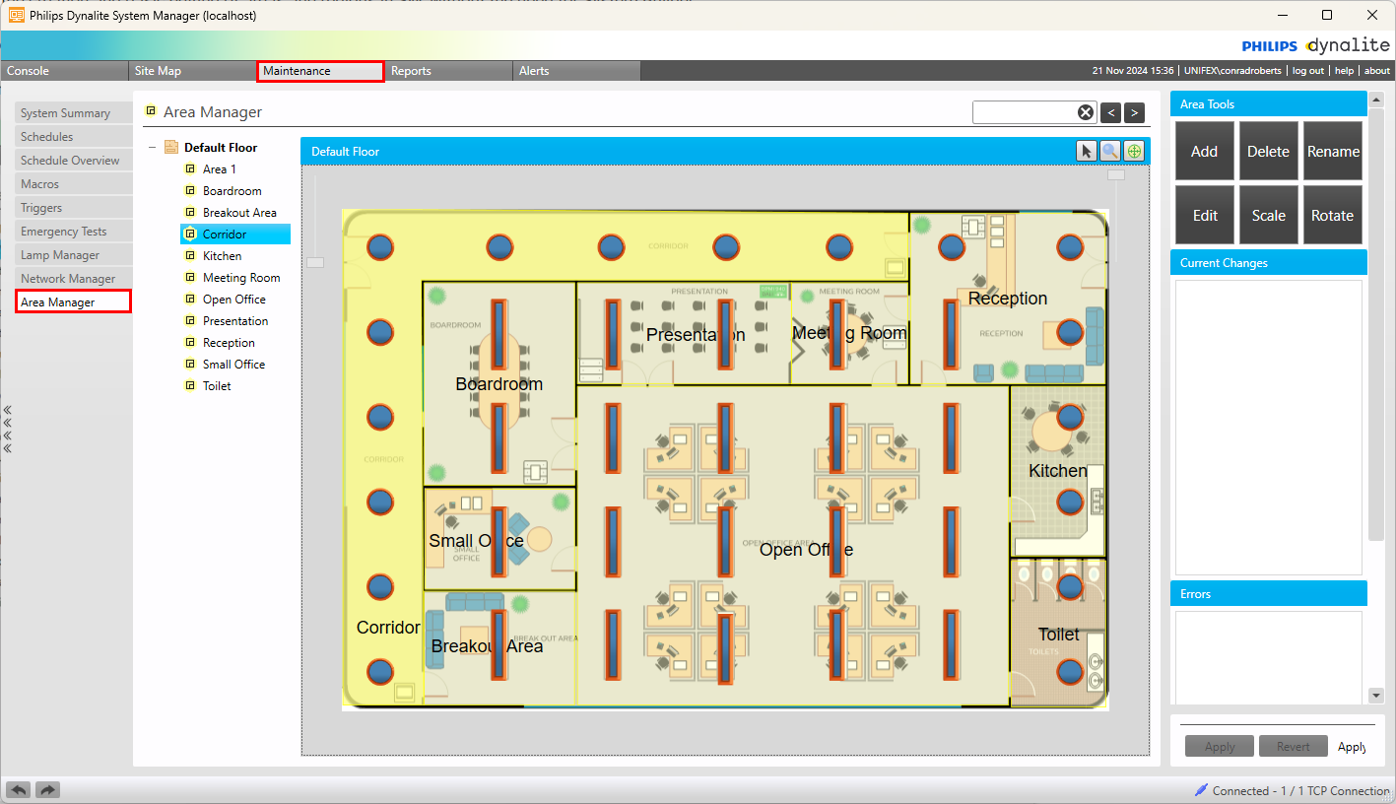This screenshot has width=1396, height=804.
Task: Collapse the left sidebar using chevrons
Action: 7,429
